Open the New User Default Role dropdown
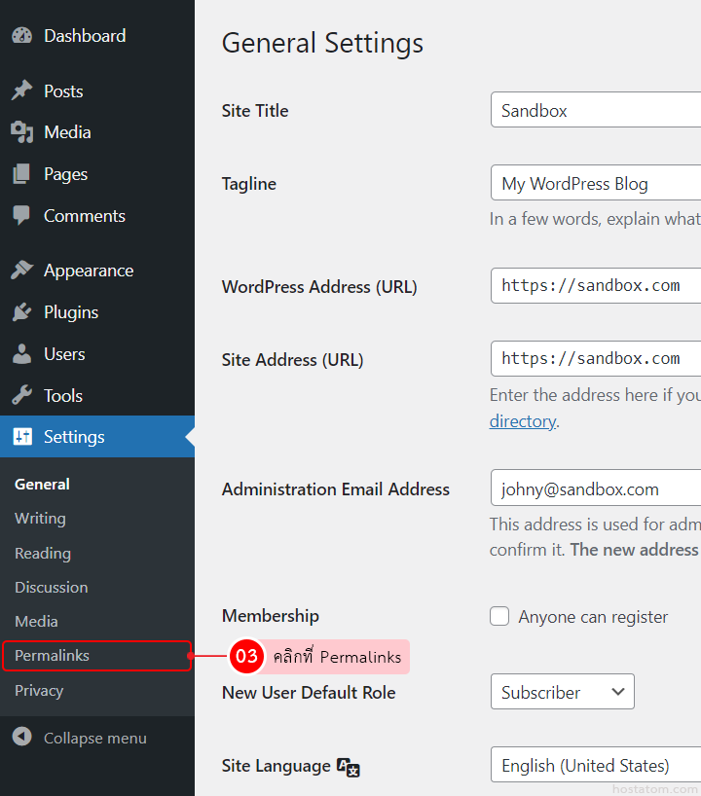This screenshot has height=796, width=701. (x=562, y=692)
